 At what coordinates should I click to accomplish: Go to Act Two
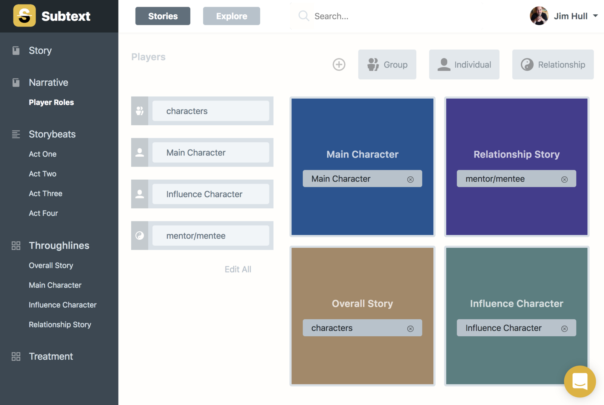point(43,174)
